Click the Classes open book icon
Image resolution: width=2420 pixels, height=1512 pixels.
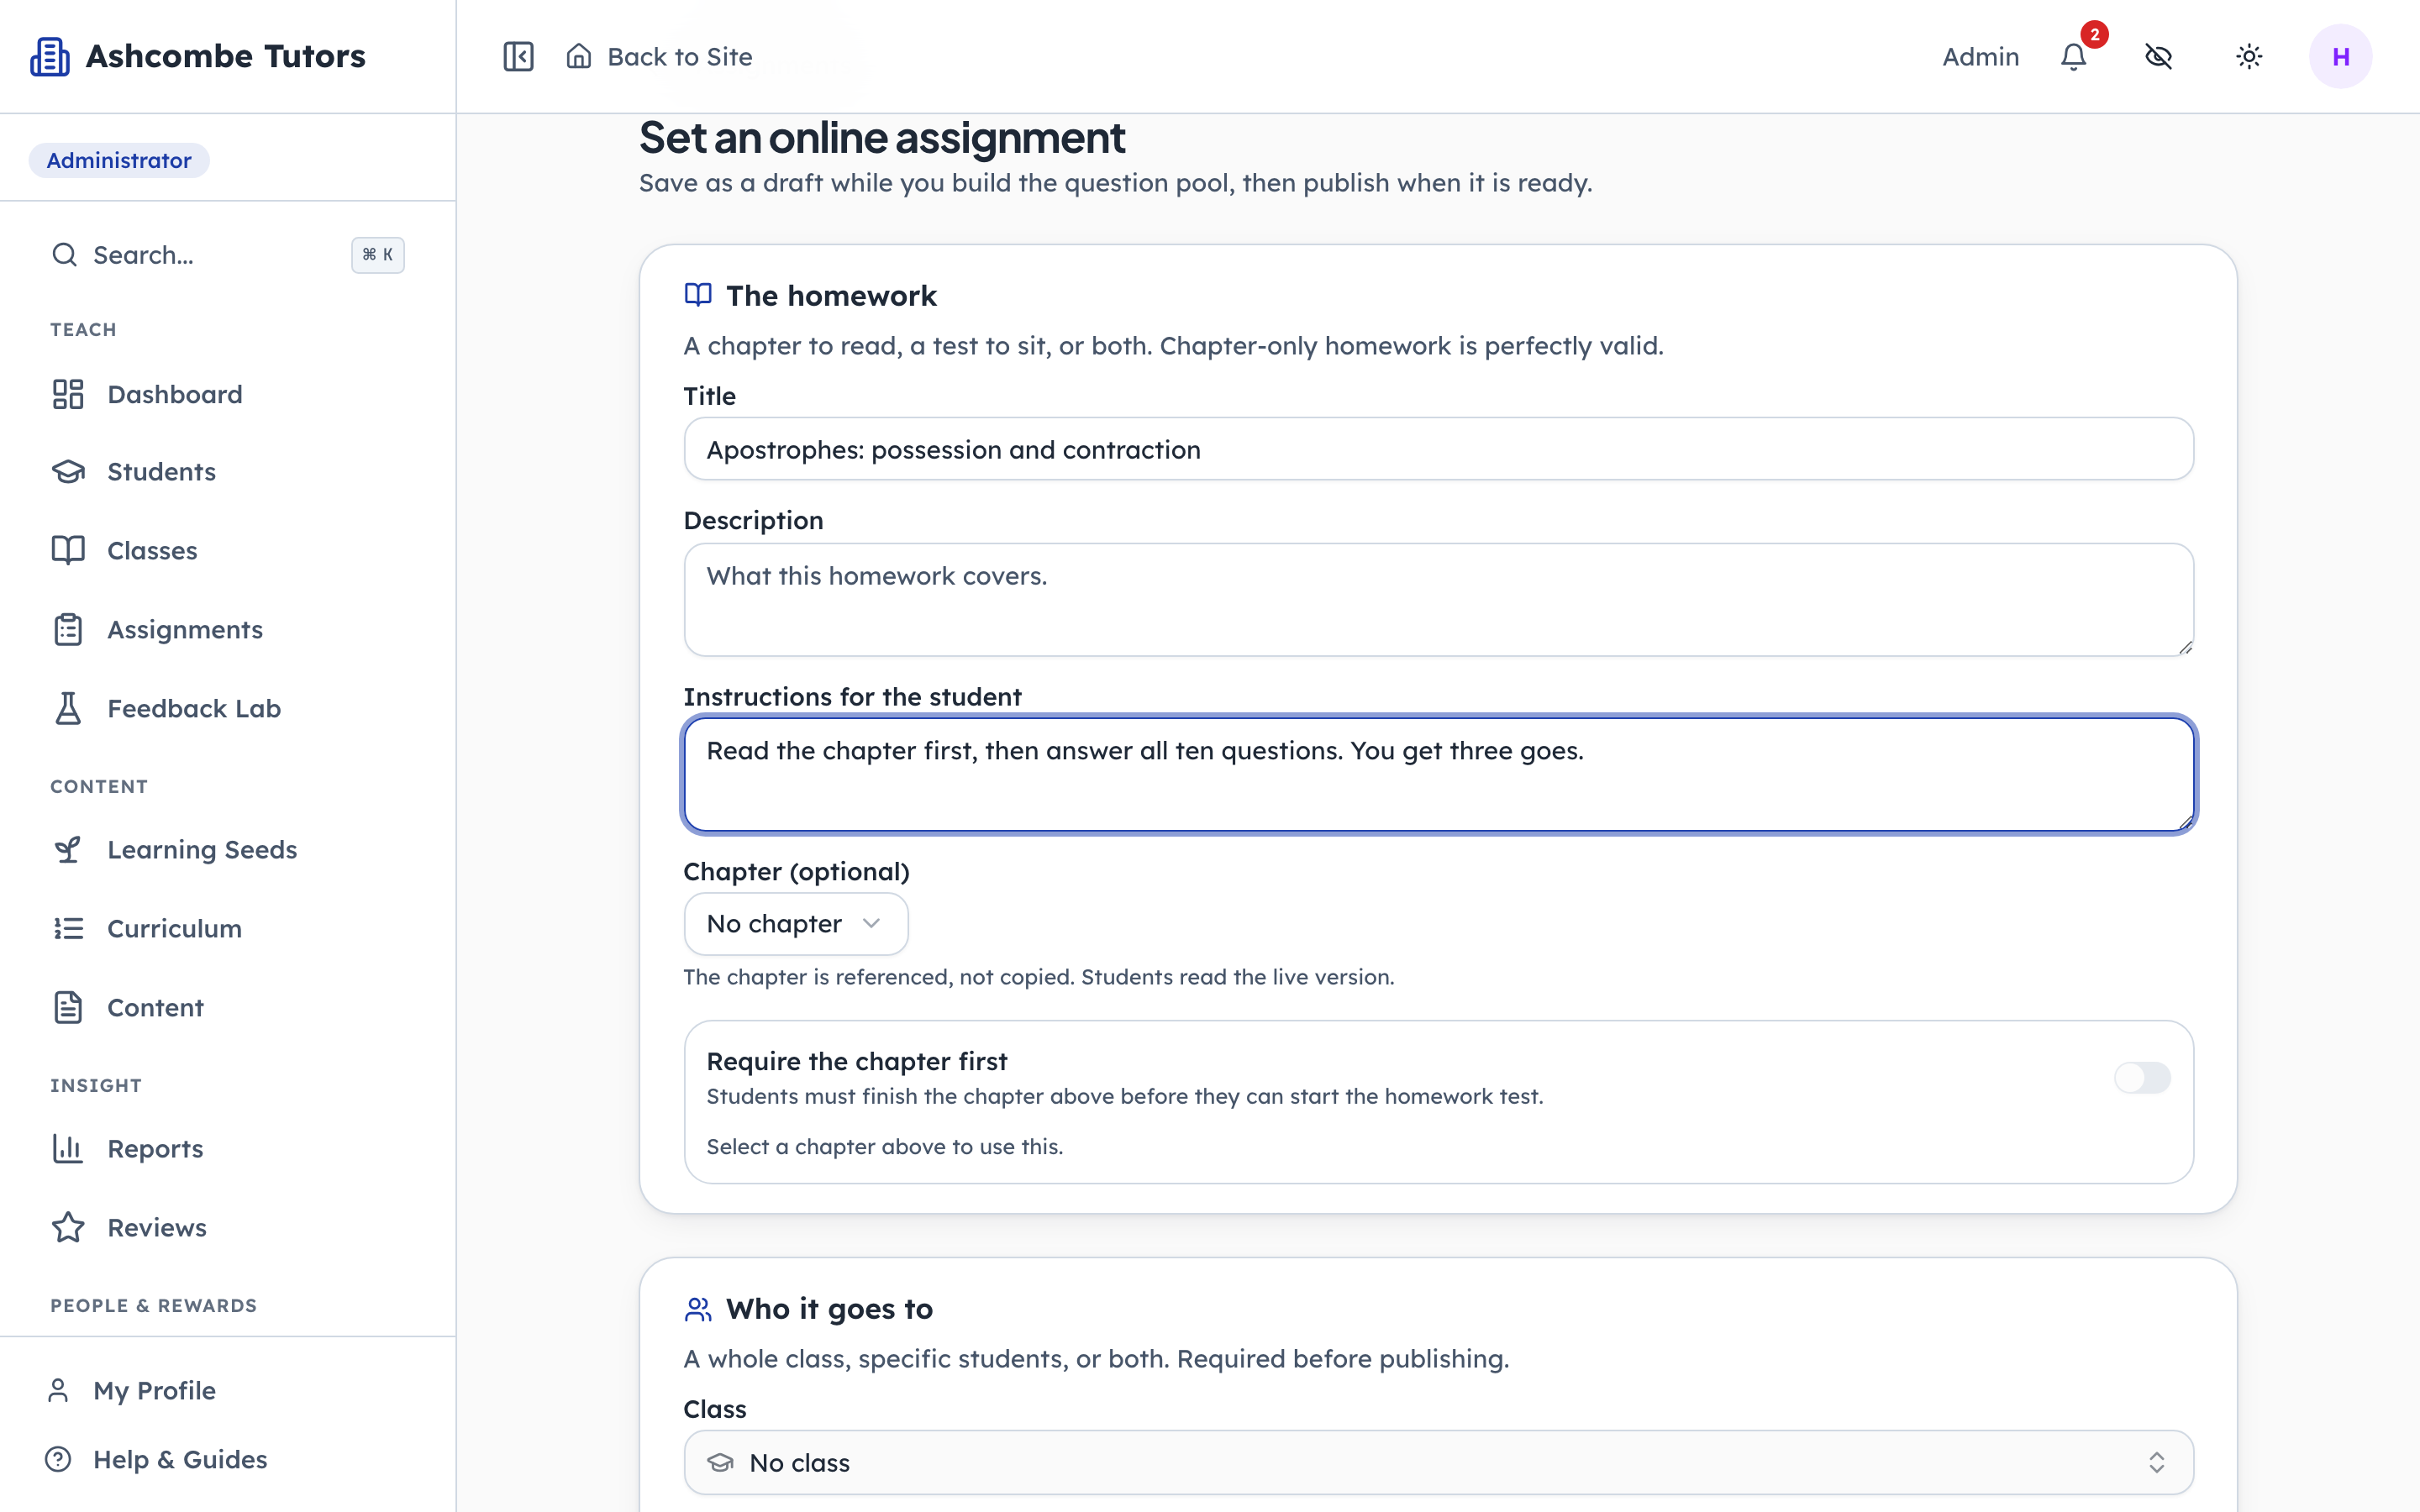68,550
